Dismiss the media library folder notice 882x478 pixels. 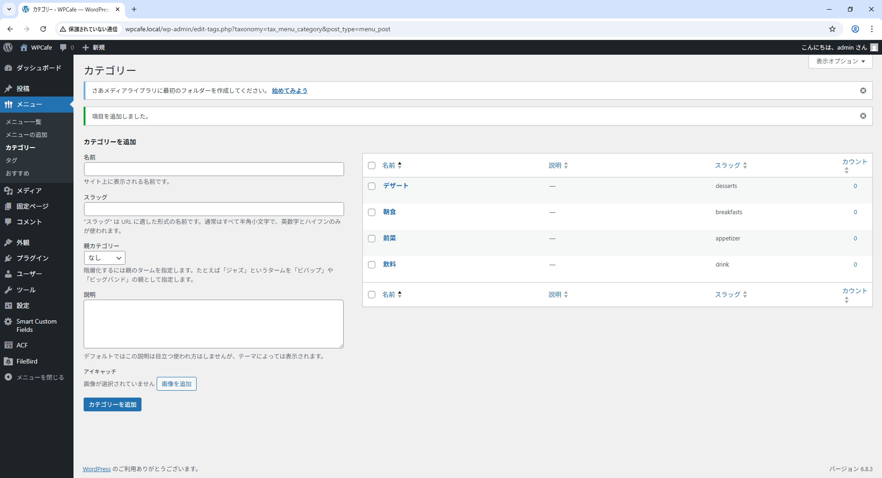(863, 91)
